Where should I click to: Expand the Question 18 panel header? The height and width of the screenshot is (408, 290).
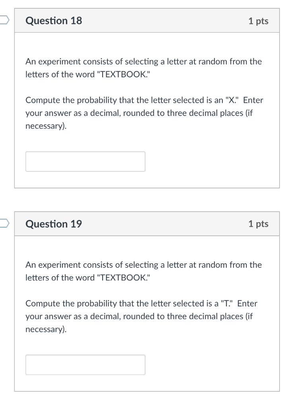click(x=54, y=21)
